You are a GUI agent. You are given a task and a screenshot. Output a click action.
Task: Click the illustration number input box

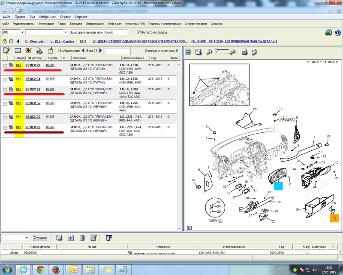pyautogui.click(x=117, y=51)
